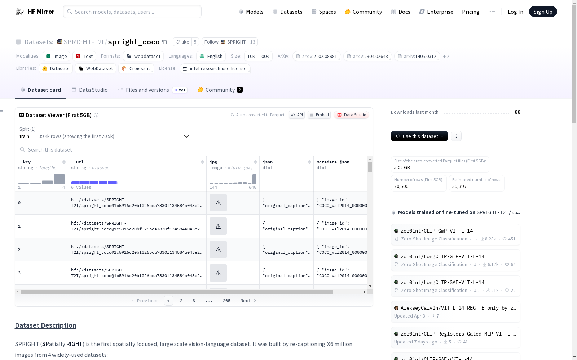Open the image warning thumbnail in row 1
The height and width of the screenshot is (360, 577).
click(x=218, y=226)
